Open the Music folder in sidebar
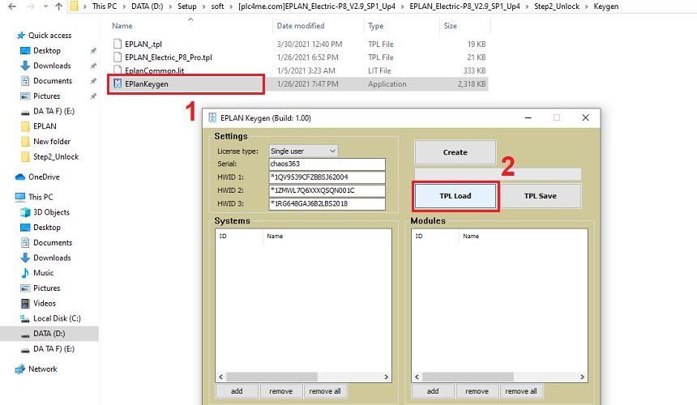The width and height of the screenshot is (697, 405). (x=44, y=273)
